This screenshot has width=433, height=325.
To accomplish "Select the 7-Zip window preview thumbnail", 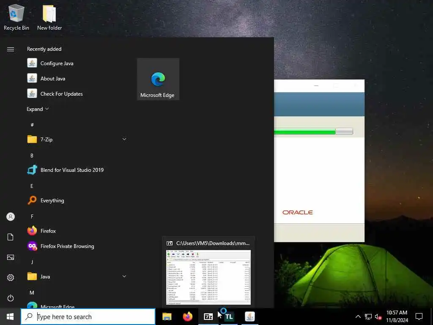I will point(208,277).
